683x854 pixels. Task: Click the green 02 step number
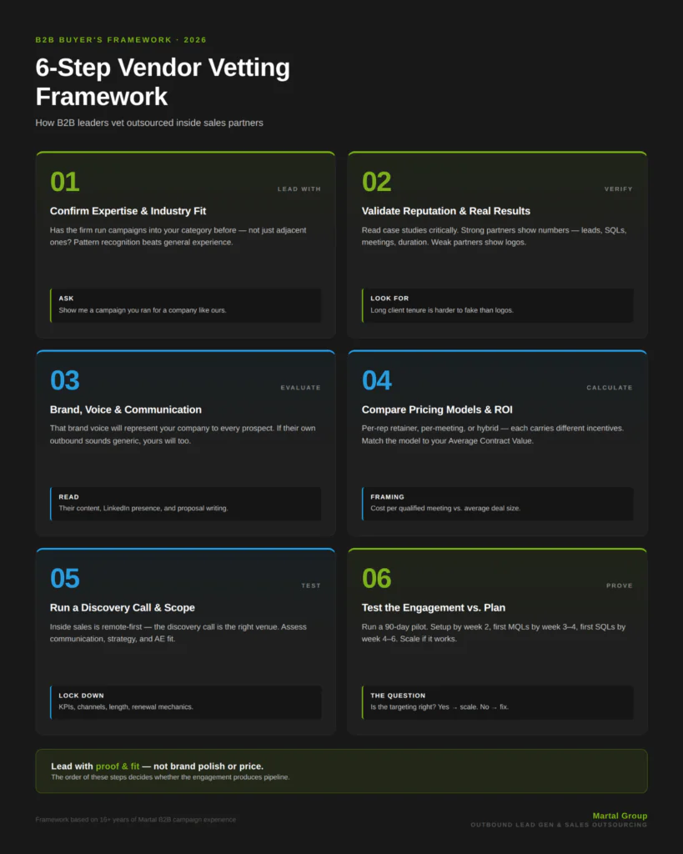(x=376, y=182)
